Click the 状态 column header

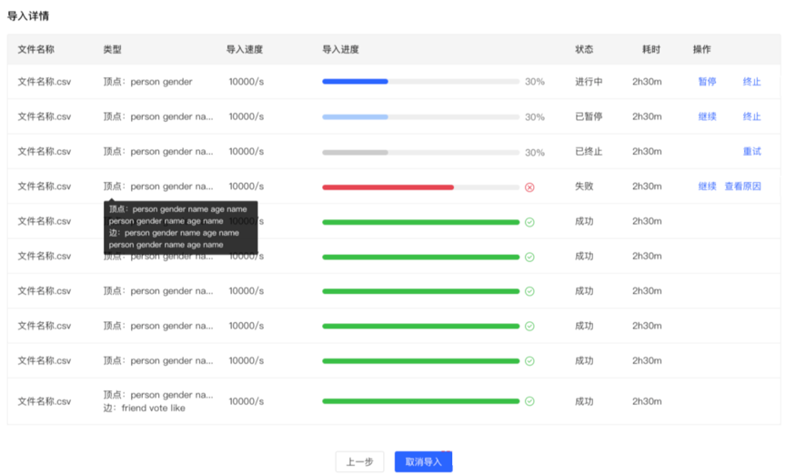[x=584, y=49]
